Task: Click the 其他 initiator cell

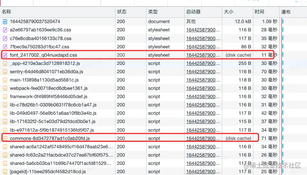Action: pos(191,22)
